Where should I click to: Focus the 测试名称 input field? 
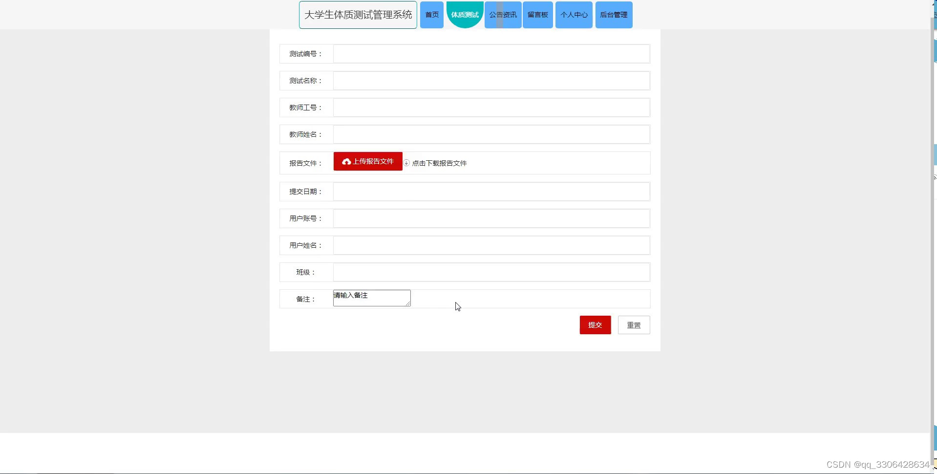[x=491, y=81]
